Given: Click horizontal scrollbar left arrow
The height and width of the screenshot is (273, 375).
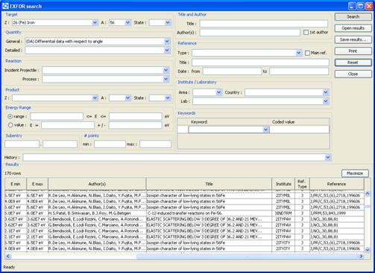Looking at the screenshot, I should (8, 256).
